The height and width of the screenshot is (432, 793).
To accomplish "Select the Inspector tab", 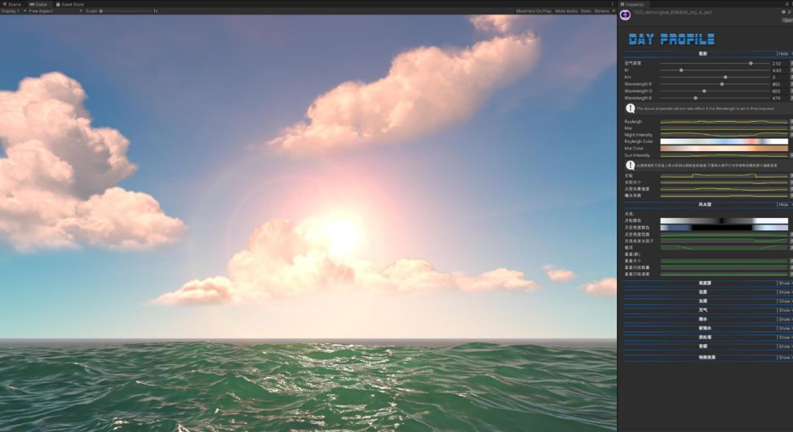I will point(634,4).
